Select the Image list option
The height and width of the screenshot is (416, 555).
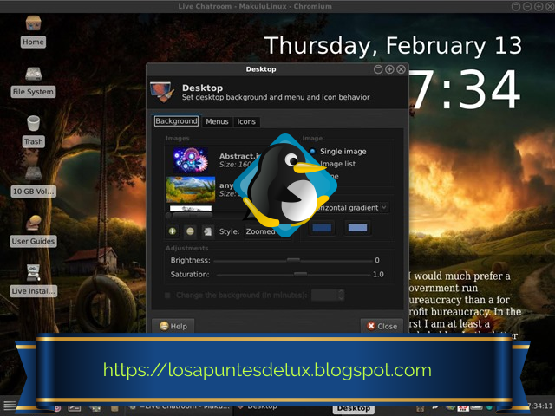coord(337,164)
